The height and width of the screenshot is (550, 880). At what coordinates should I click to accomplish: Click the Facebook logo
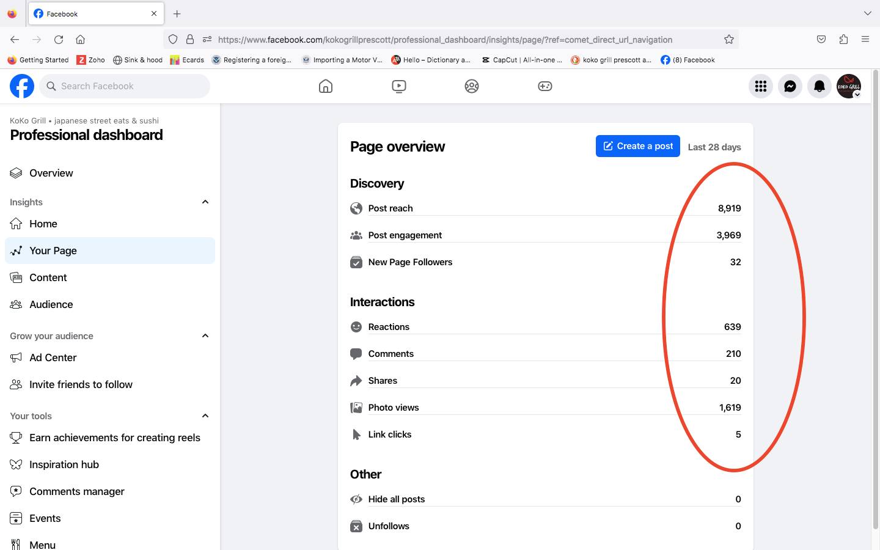pyautogui.click(x=22, y=86)
